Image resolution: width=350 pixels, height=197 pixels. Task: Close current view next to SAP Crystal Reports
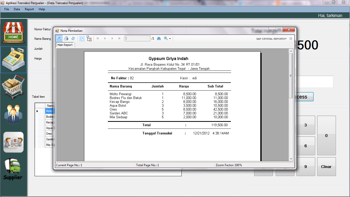point(291,38)
